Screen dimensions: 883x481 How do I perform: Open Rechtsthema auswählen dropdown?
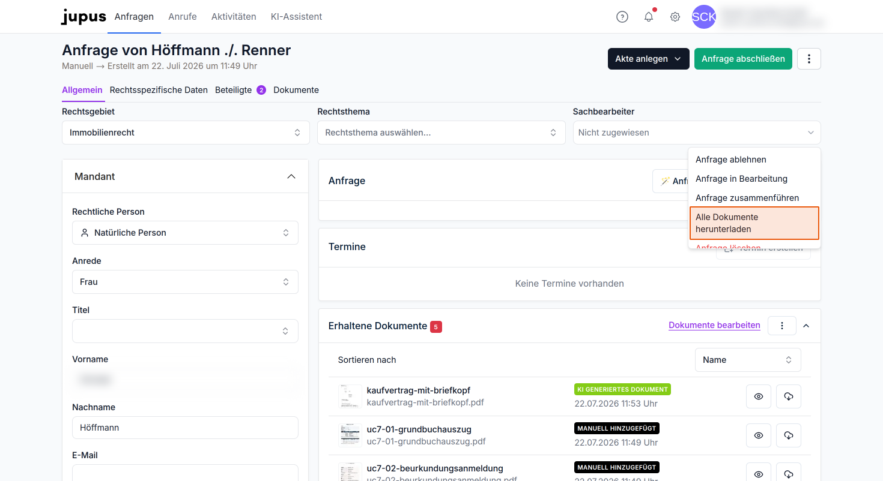(x=441, y=133)
